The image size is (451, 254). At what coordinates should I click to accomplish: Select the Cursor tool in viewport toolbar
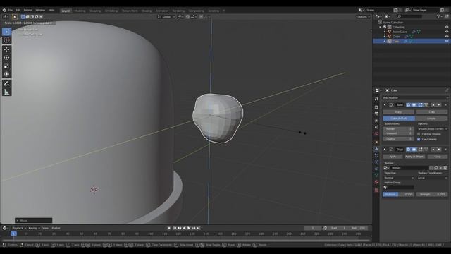(x=6, y=40)
